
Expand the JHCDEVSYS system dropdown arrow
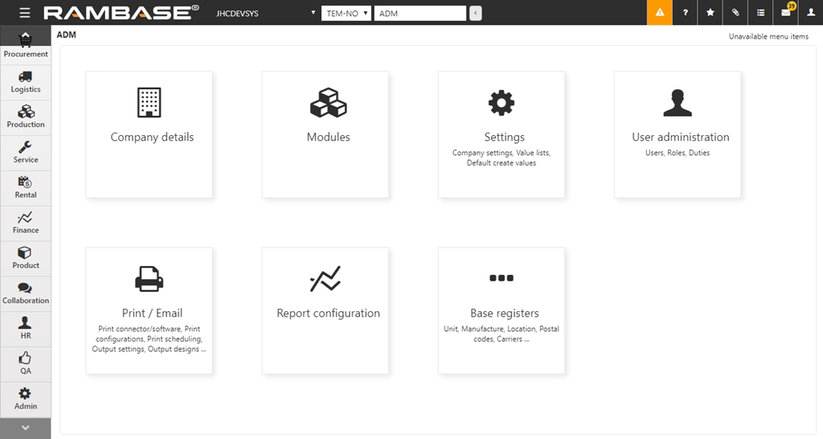pyautogui.click(x=313, y=14)
